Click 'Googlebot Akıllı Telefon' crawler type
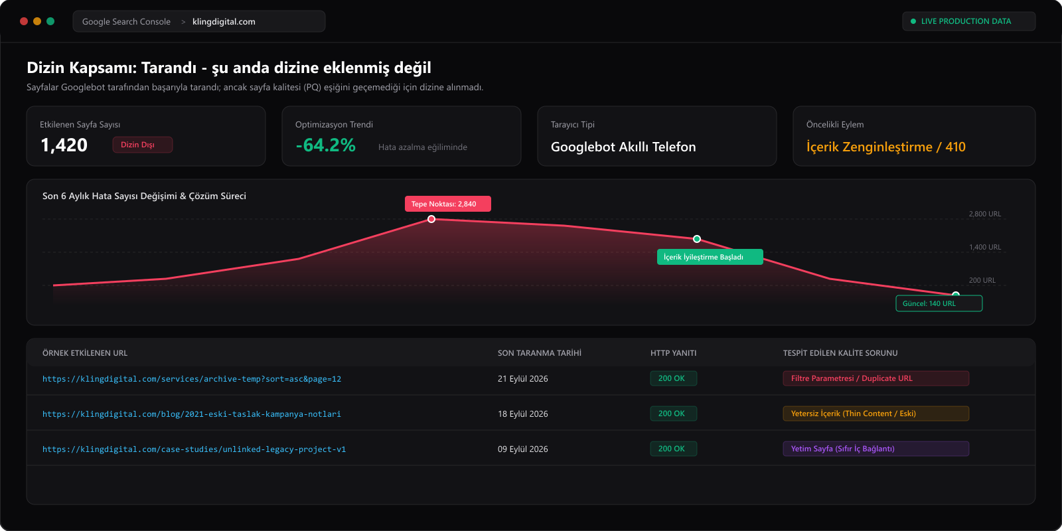This screenshot has width=1062, height=531. tap(623, 147)
